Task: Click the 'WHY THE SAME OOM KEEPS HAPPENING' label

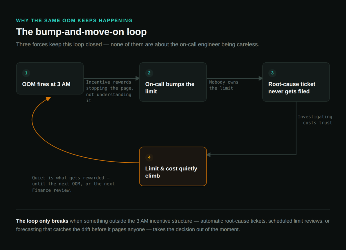Action: coord(74,21)
